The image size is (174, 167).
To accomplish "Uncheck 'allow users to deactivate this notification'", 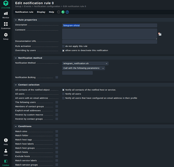I will [63, 50].
